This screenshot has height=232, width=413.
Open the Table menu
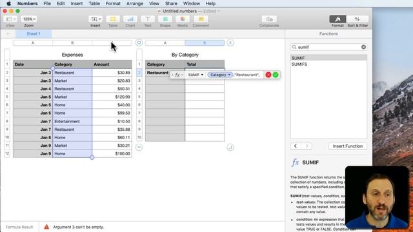[x=94, y=3]
